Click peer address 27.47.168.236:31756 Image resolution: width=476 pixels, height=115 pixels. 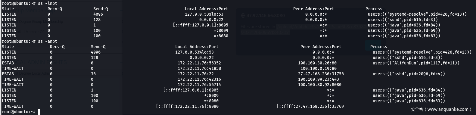[x=321, y=74]
